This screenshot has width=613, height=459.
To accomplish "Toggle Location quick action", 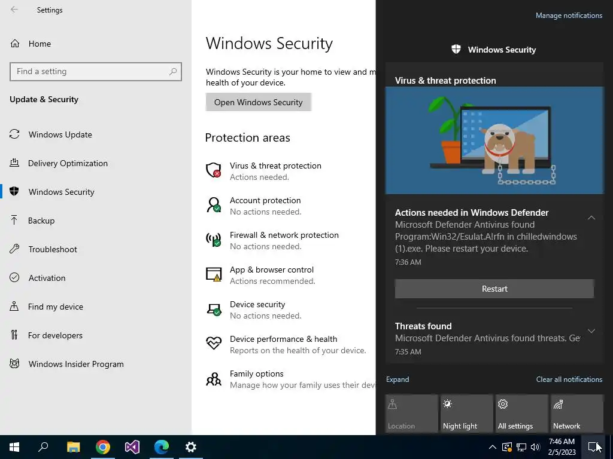I will (411, 414).
